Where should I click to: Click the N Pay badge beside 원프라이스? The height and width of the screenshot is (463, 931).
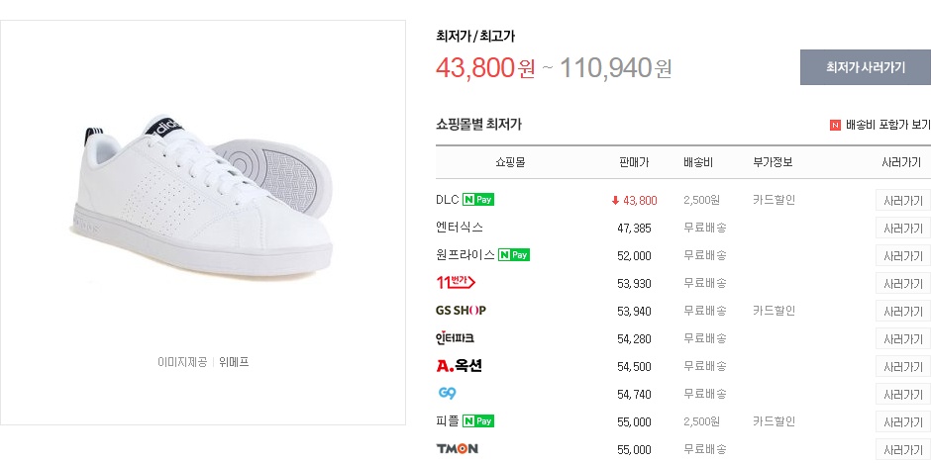pyautogui.click(x=513, y=255)
